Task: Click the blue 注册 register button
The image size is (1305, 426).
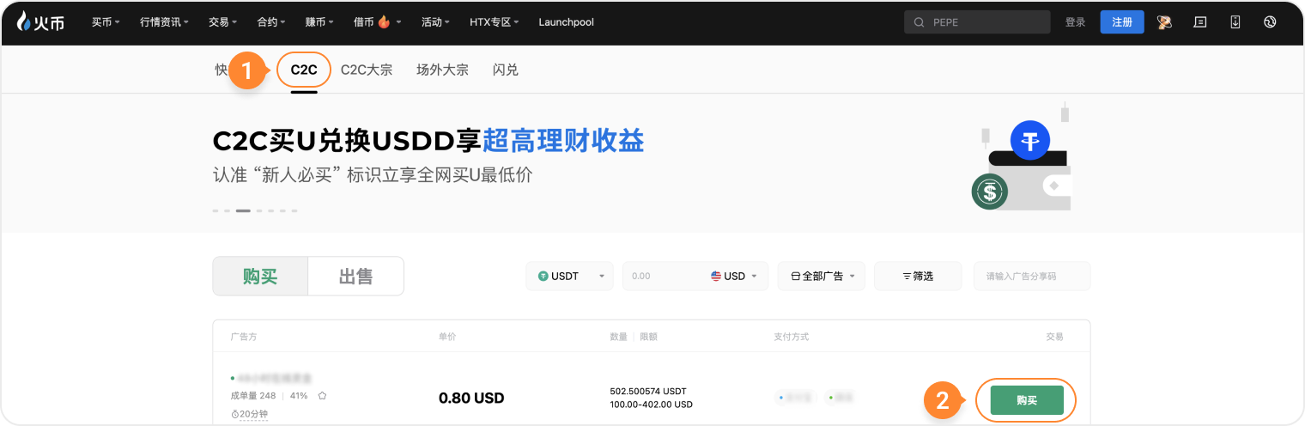Action: pos(1122,22)
